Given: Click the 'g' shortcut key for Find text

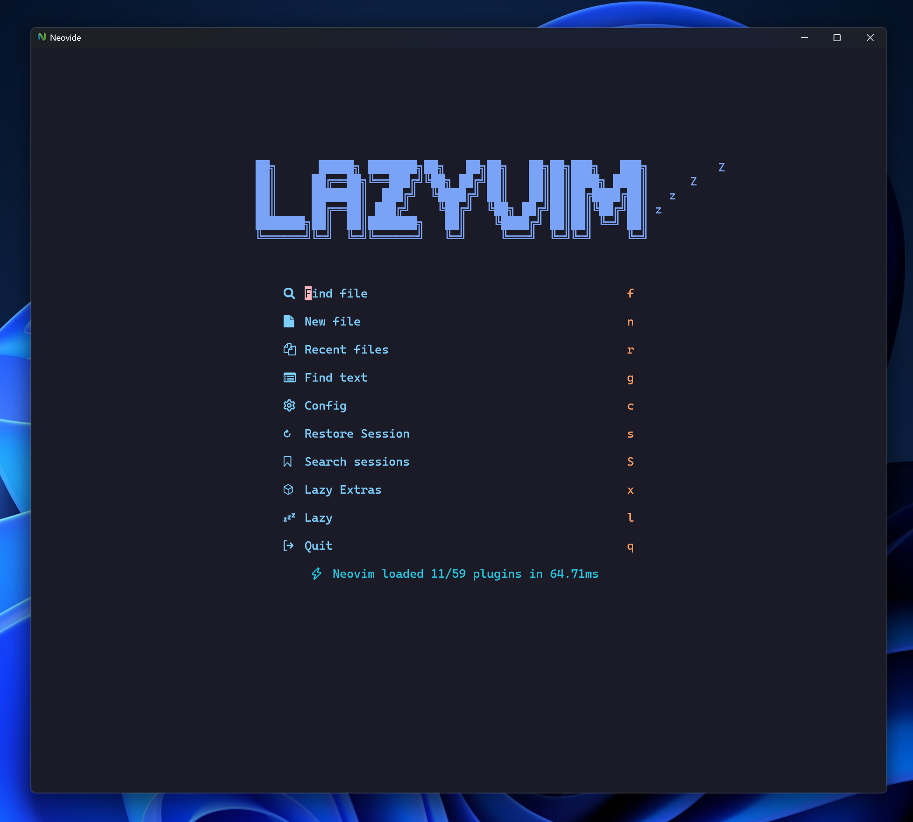Looking at the screenshot, I should tap(630, 378).
